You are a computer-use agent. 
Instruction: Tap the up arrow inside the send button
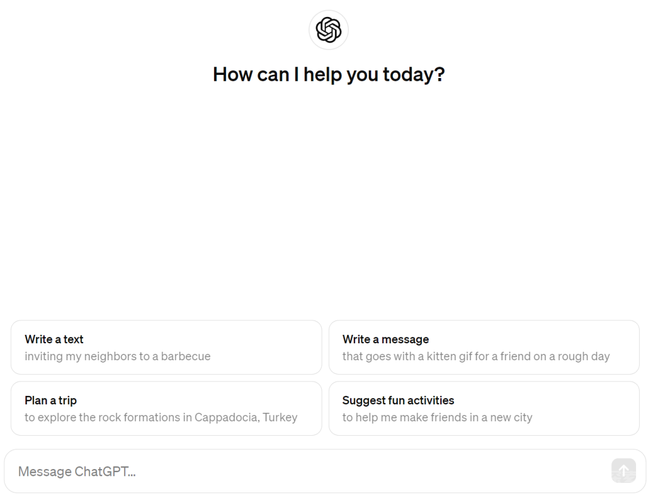tap(623, 471)
